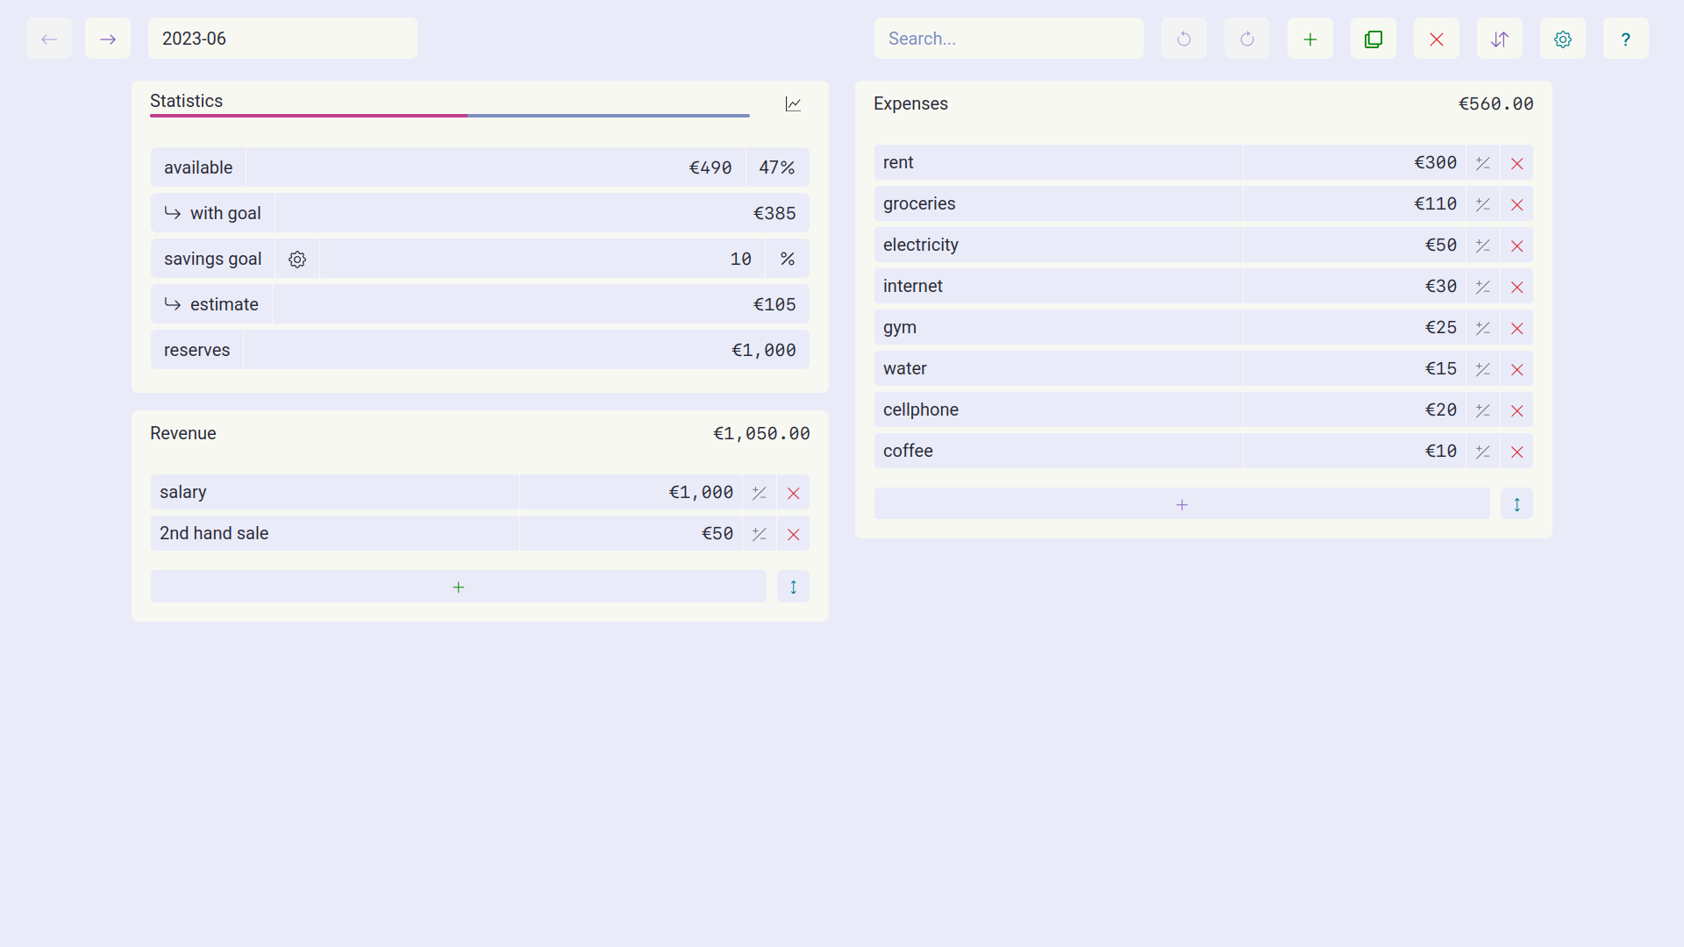Delete the salary revenue entry
1684x947 pixels.
click(794, 493)
